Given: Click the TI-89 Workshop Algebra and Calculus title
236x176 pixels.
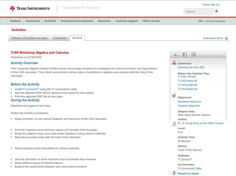Looking at the screenshot, I should coord(40,53).
